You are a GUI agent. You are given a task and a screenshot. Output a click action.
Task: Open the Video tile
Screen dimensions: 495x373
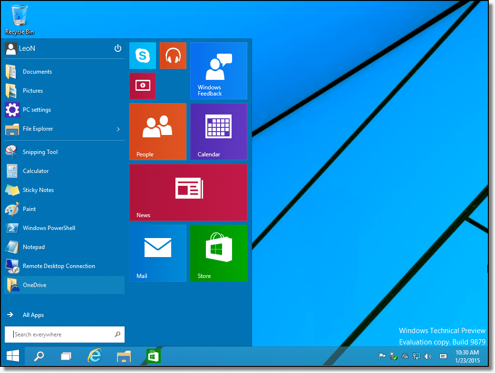[143, 86]
